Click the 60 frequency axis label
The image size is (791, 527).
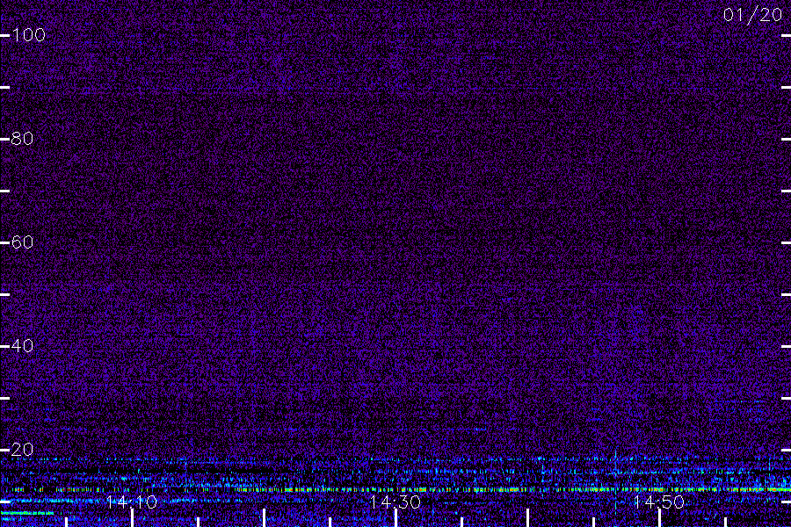click(22, 242)
